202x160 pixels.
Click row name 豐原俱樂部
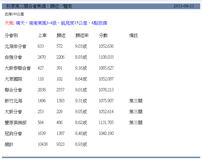click(16, 123)
